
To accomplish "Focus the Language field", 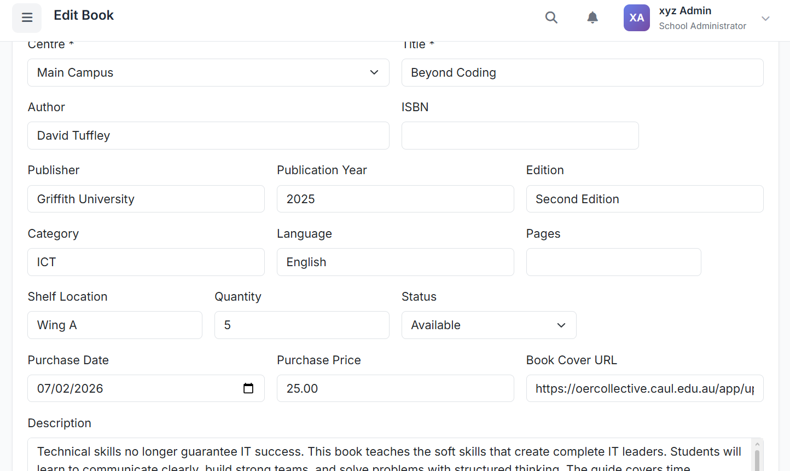I will point(394,262).
